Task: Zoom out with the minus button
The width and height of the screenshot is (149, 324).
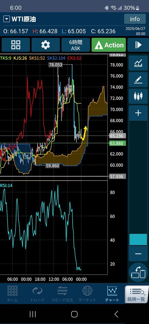Action: click(x=138, y=254)
